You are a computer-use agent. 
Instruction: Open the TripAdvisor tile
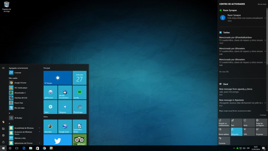click(80, 140)
